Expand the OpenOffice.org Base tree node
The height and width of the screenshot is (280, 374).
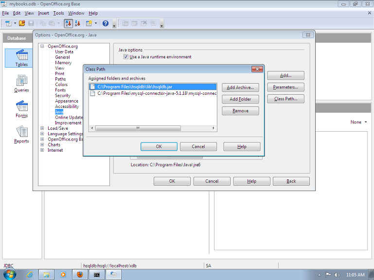tap(42, 140)
